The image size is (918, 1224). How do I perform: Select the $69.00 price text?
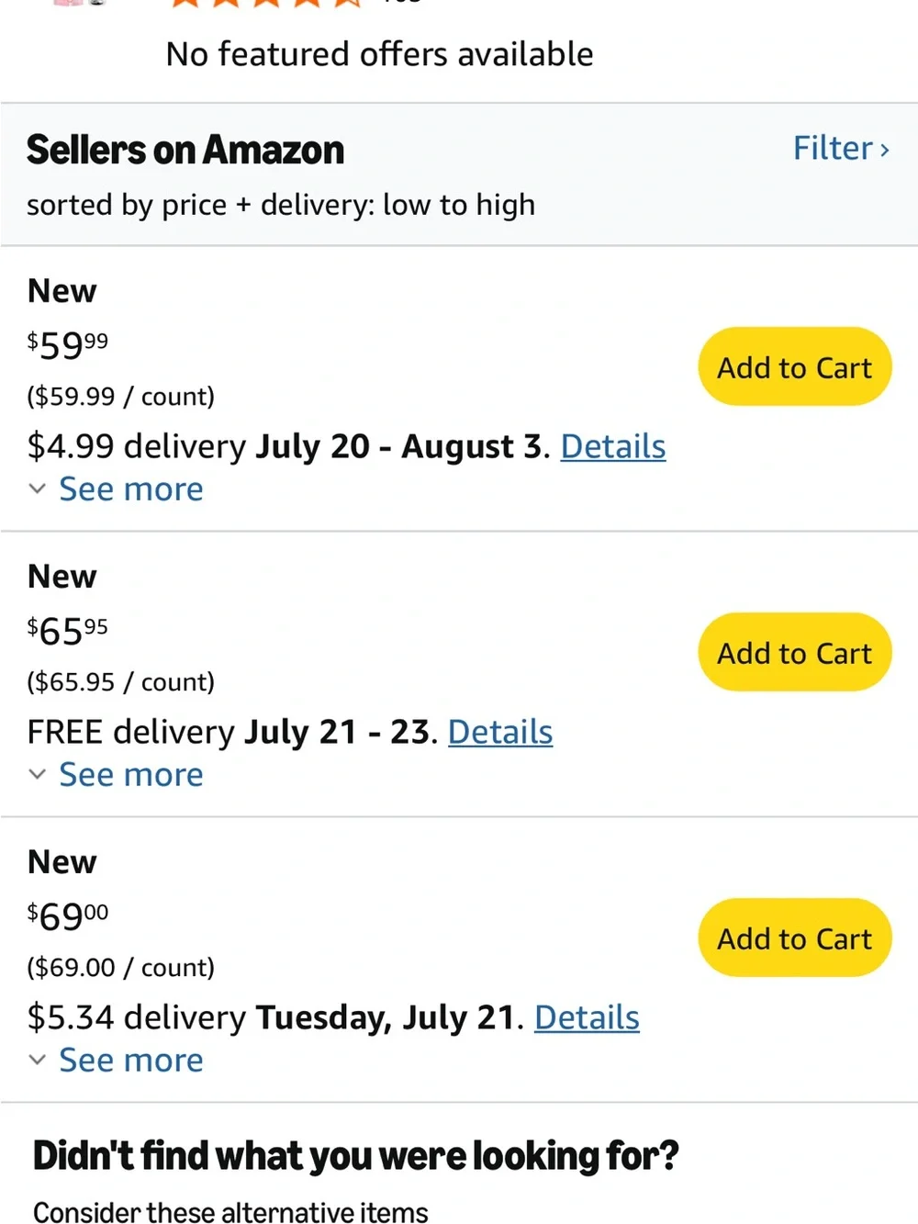(68, 916)
